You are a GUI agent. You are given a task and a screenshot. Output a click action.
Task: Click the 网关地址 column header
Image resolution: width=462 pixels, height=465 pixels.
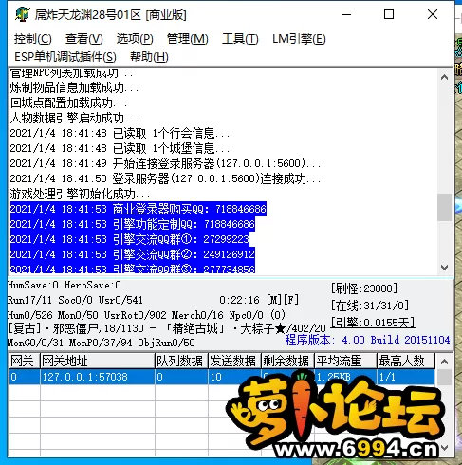[x=98, y=361]
